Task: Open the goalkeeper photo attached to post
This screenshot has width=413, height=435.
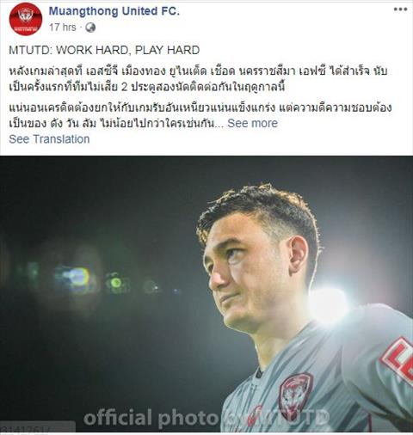Action: coord(206,294)
